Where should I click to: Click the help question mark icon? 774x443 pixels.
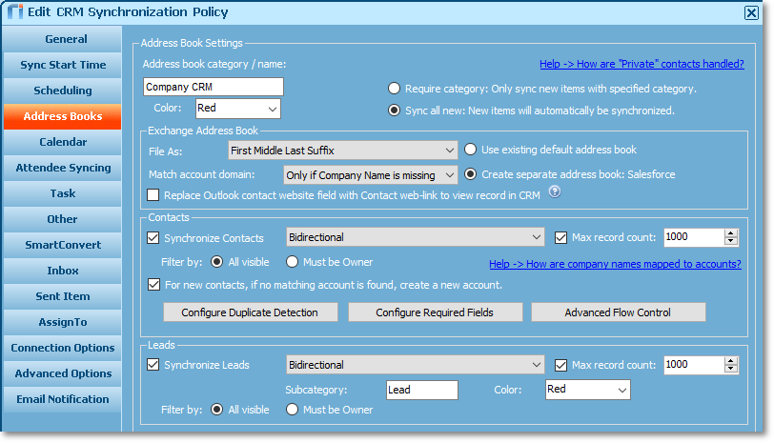coord(555,191)
